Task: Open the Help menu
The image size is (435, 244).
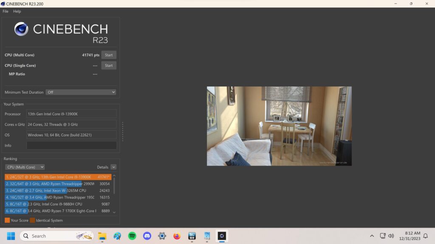Action: (17, 11)
